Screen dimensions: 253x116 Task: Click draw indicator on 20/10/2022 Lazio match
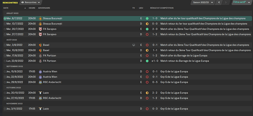[147, 93]
